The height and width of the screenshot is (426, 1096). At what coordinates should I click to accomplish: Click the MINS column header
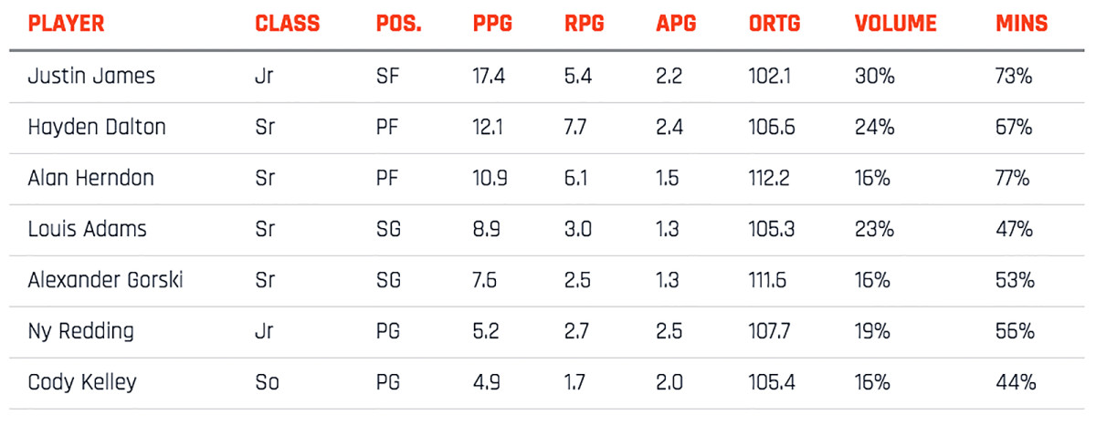[1021, 23]
